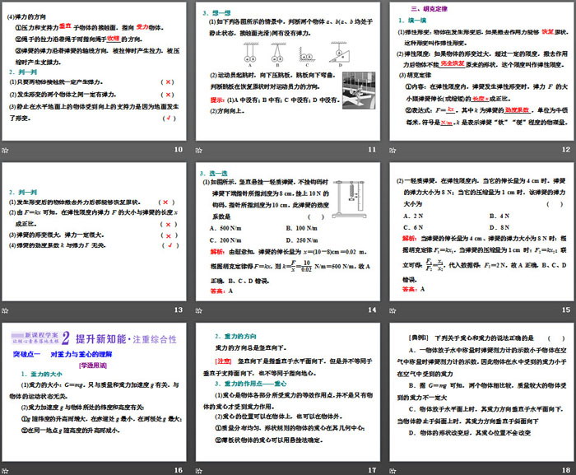Click slide number 11 label
This screenshot has width=576, height=475.
[372, 150]
